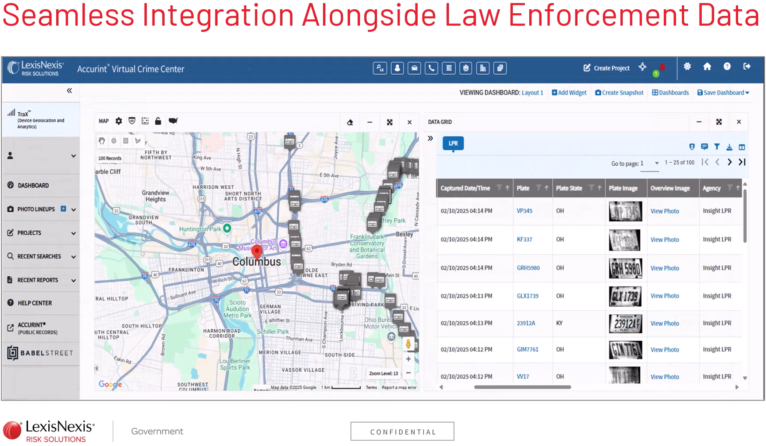
Task: Expand the Recent Searches chevron
Action: (73, 257)
